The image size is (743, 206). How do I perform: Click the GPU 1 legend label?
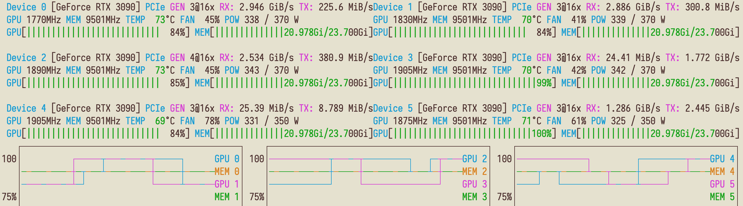click(x=227, y=184)
